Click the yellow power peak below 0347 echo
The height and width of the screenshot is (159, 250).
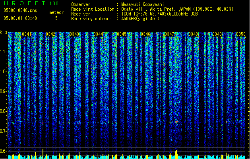pyautogui.click(x=176, y=154)
